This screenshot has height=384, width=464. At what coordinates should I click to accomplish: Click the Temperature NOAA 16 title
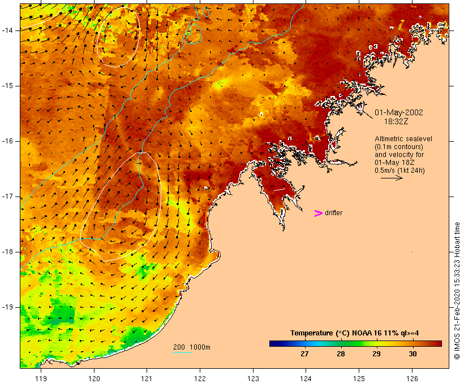(355, 333)
